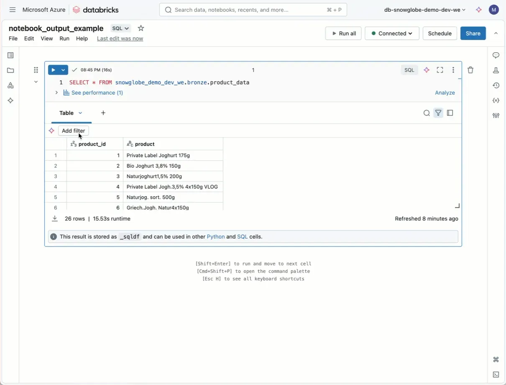Click the cell drag handle dots

36,70
